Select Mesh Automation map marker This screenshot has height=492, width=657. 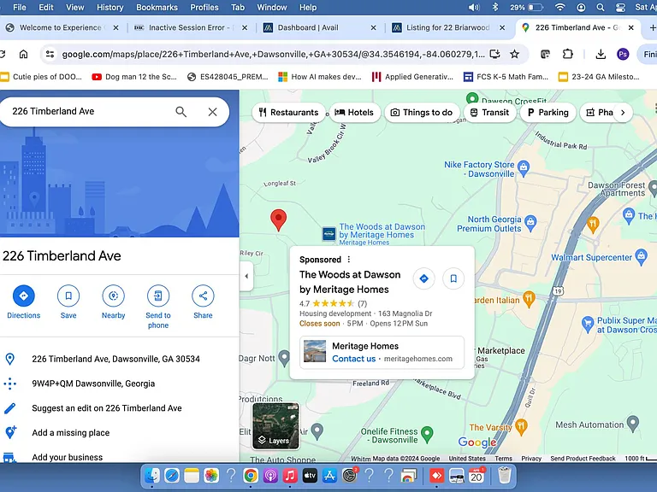[x=633, y=424]
